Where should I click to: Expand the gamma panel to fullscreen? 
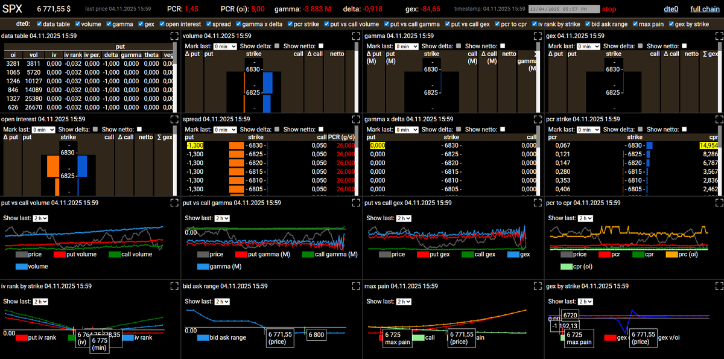click(x=538, y=36)
